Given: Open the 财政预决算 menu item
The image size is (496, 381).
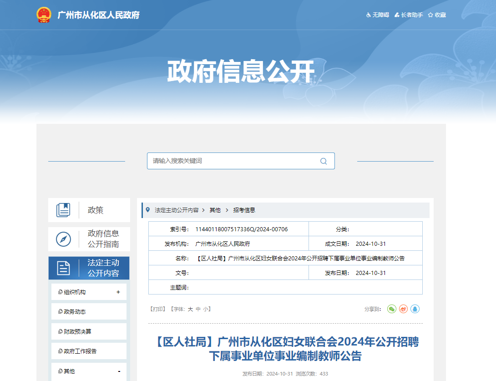Looking at the screenshot, I should pos(77,332).
